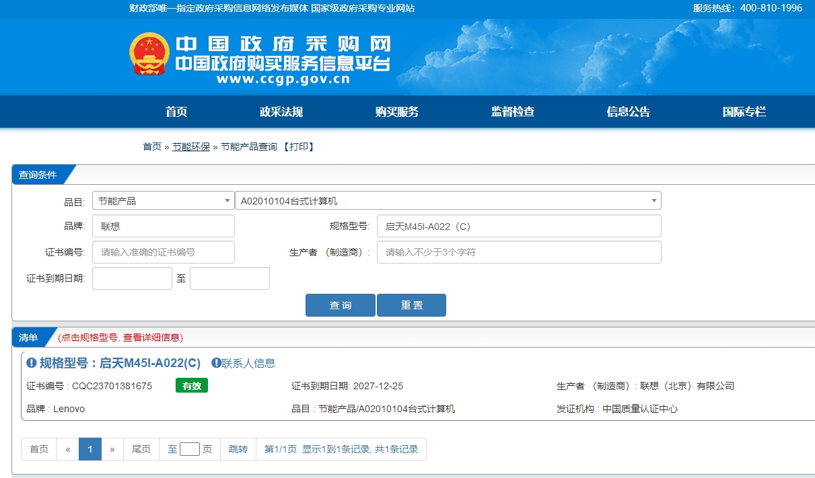Click the certificate expiry end date field

click(x=229, y=278)
